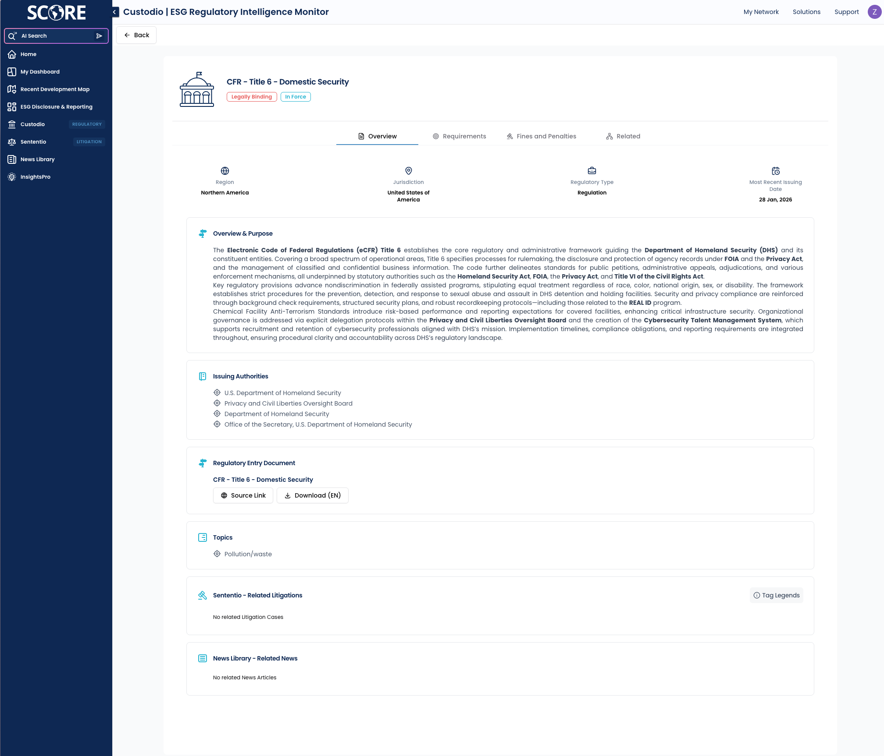Open the Source Link
This screenshot has width=884, height=756.
(243, 495)
